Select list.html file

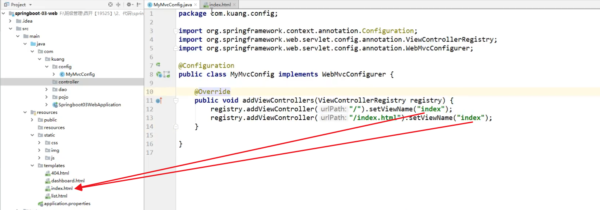point(60,196)
